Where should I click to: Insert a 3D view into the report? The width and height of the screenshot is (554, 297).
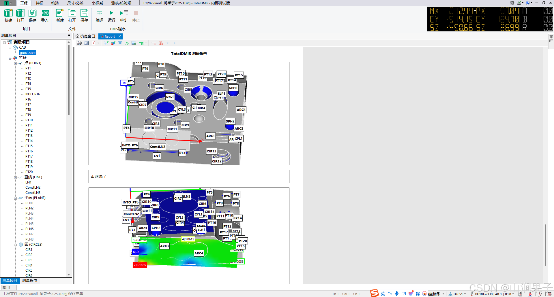pos(120,43)
